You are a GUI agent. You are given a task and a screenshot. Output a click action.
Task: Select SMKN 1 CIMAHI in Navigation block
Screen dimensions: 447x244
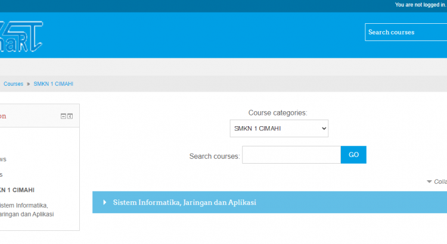(17, 190)
